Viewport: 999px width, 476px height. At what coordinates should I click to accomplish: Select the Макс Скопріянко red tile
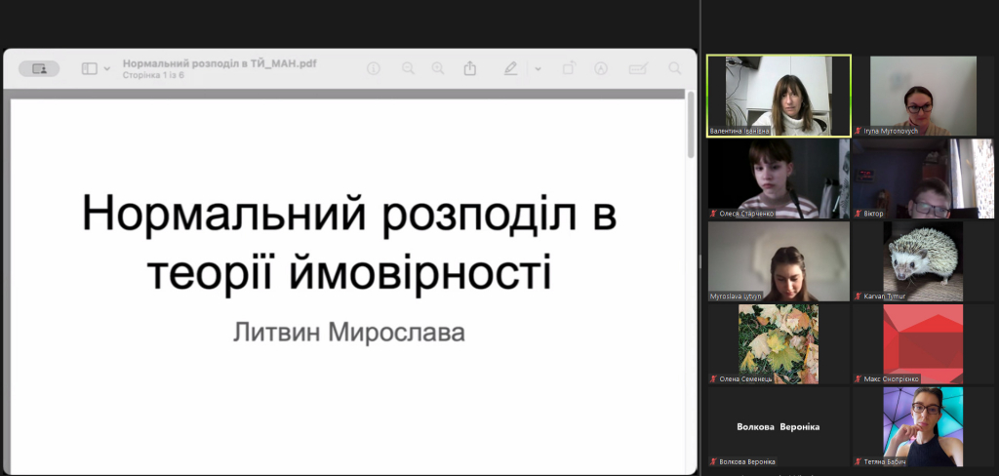[x=922, y=342]
